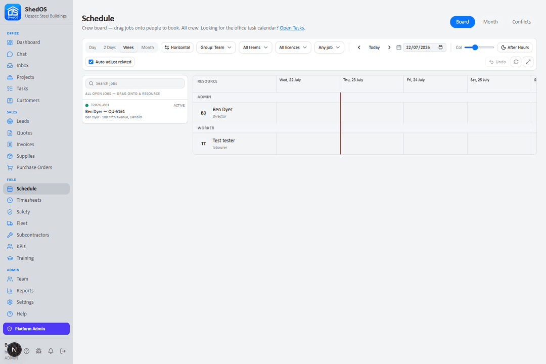Toggle the Horizontal orientation button

coord(177,48)
